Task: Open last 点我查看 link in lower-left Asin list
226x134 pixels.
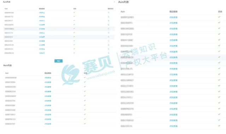Action: (x=48, y=124)
